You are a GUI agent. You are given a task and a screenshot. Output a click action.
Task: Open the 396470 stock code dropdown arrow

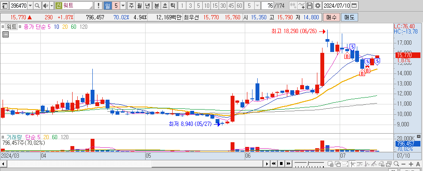(x=30, y=6)
